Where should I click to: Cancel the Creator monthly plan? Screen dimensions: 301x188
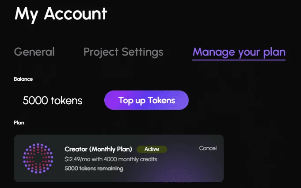pos(208,148)
